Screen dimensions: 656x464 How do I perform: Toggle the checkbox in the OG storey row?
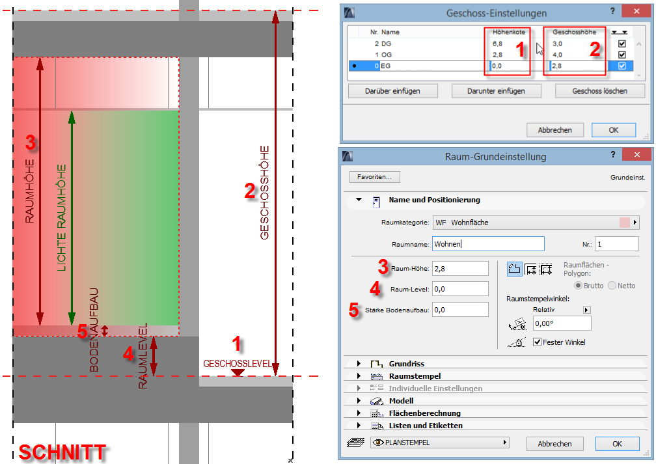point(622,55)
